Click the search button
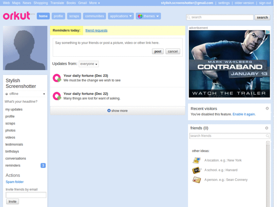Viewport: 277px width, 207px height. 262,18
